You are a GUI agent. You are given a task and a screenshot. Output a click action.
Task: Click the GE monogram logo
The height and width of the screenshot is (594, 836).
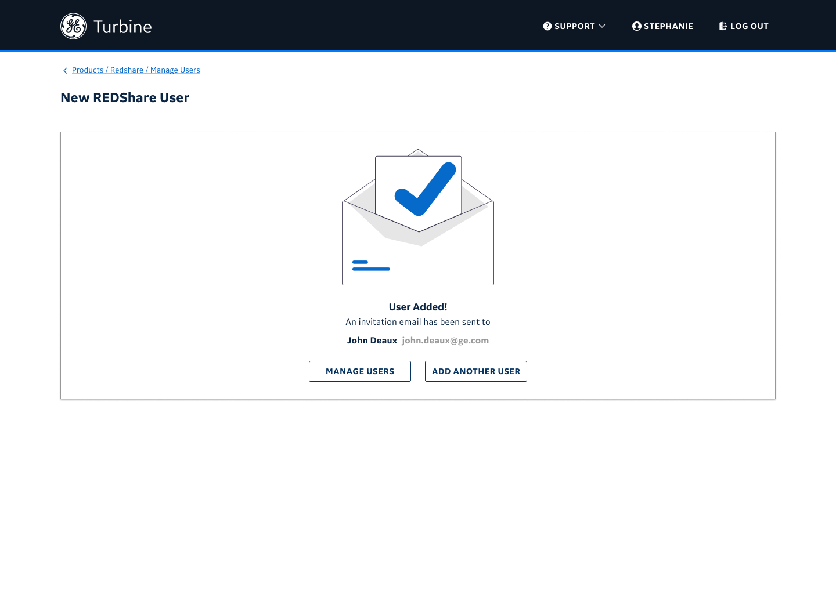tap(74, 26)
